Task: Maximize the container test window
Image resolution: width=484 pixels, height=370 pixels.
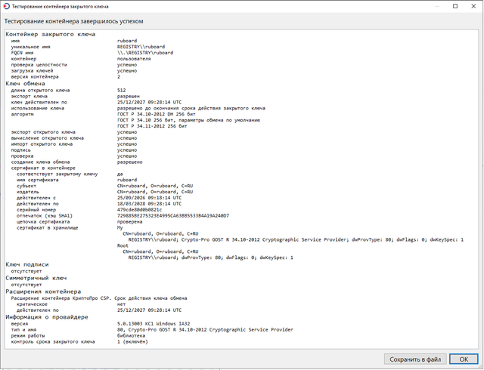Action: (x=455, y=6)
